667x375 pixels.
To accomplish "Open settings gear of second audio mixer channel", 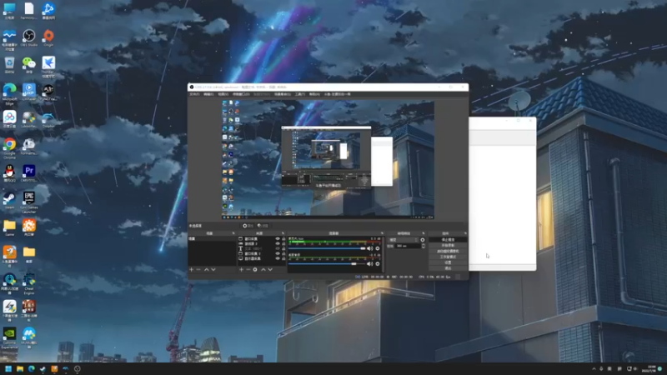I will (x=378, y=264).
